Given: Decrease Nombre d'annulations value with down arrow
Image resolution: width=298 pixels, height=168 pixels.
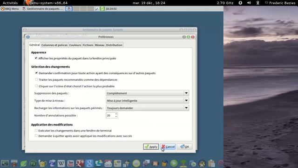Looking at the screenshot, I should pos(116,117).
